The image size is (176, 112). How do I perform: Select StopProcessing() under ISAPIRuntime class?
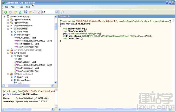pos(28,71)
